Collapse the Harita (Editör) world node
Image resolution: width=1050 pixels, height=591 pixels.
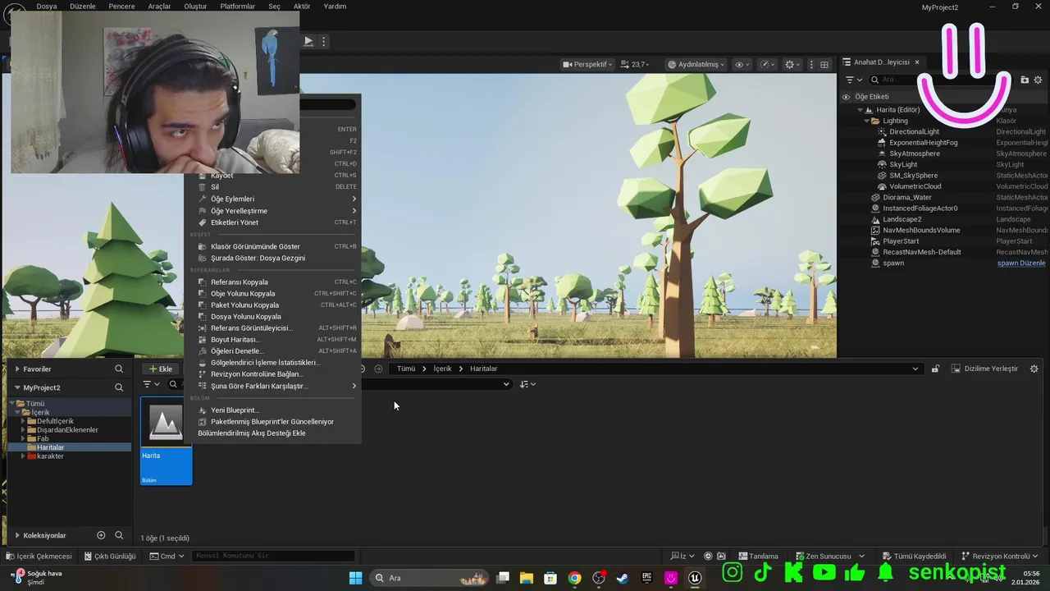point(861,110)
